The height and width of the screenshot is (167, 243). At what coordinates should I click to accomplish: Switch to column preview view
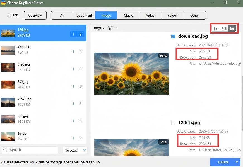(x=223, y=28)
